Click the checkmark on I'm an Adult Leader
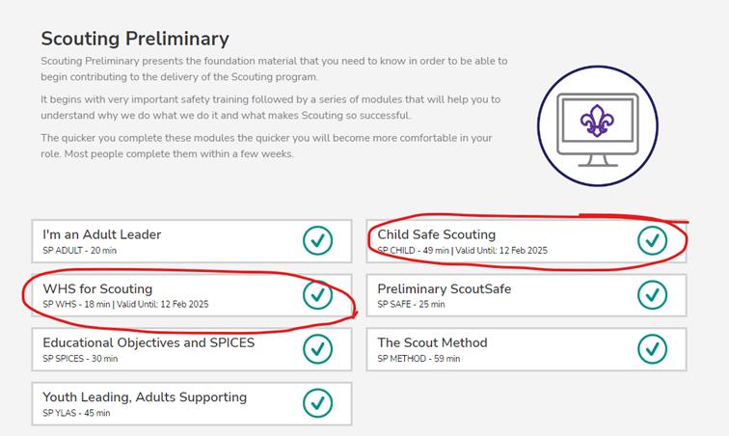 coord(317,240)
